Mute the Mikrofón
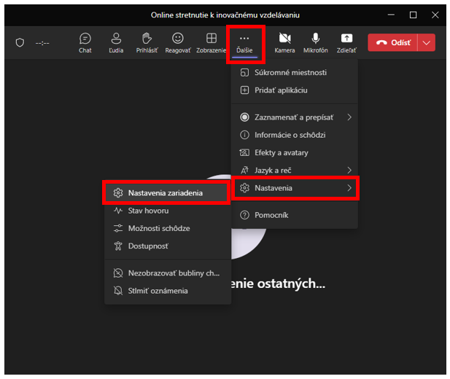This screenshot has width=450, height=379. tap(315, 43)
